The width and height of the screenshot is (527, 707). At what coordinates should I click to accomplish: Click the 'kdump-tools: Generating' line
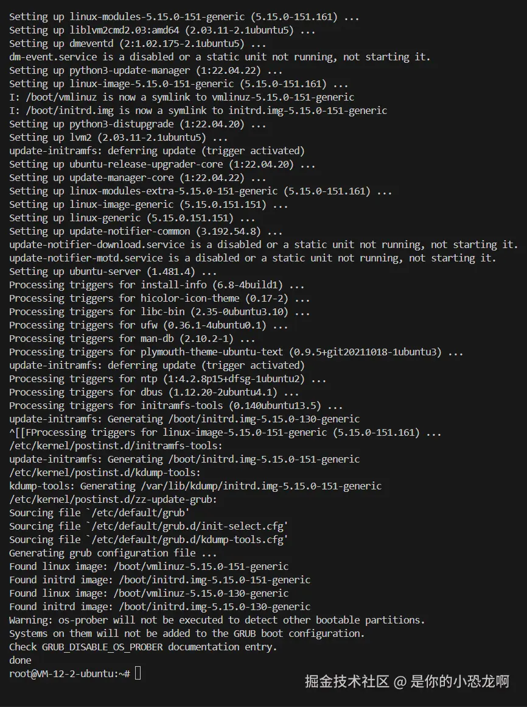click(x=195, y=486)
